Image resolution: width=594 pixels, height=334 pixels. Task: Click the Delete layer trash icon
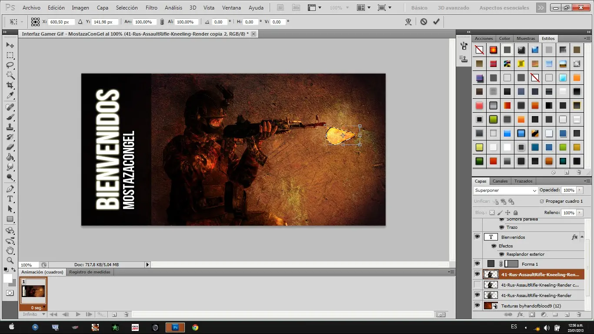click(579, 314)
